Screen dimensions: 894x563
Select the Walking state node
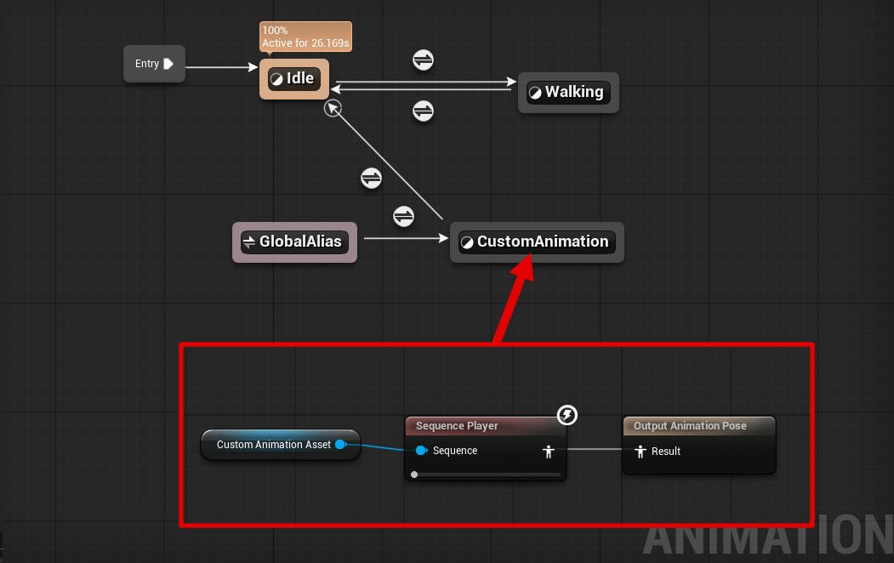point(568,93)
